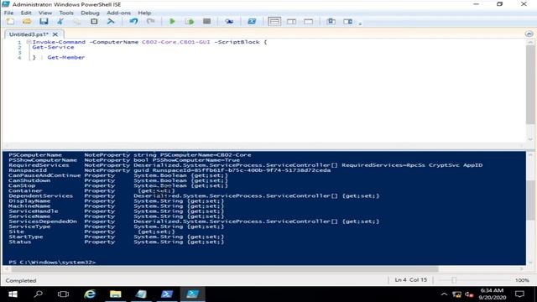This screenshot has width=537, height=302.
Task: Open the Tools menu
Action: [x=66, y=13]
